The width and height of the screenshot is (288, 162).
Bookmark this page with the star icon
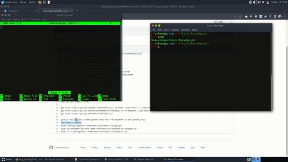pos(240,17)
